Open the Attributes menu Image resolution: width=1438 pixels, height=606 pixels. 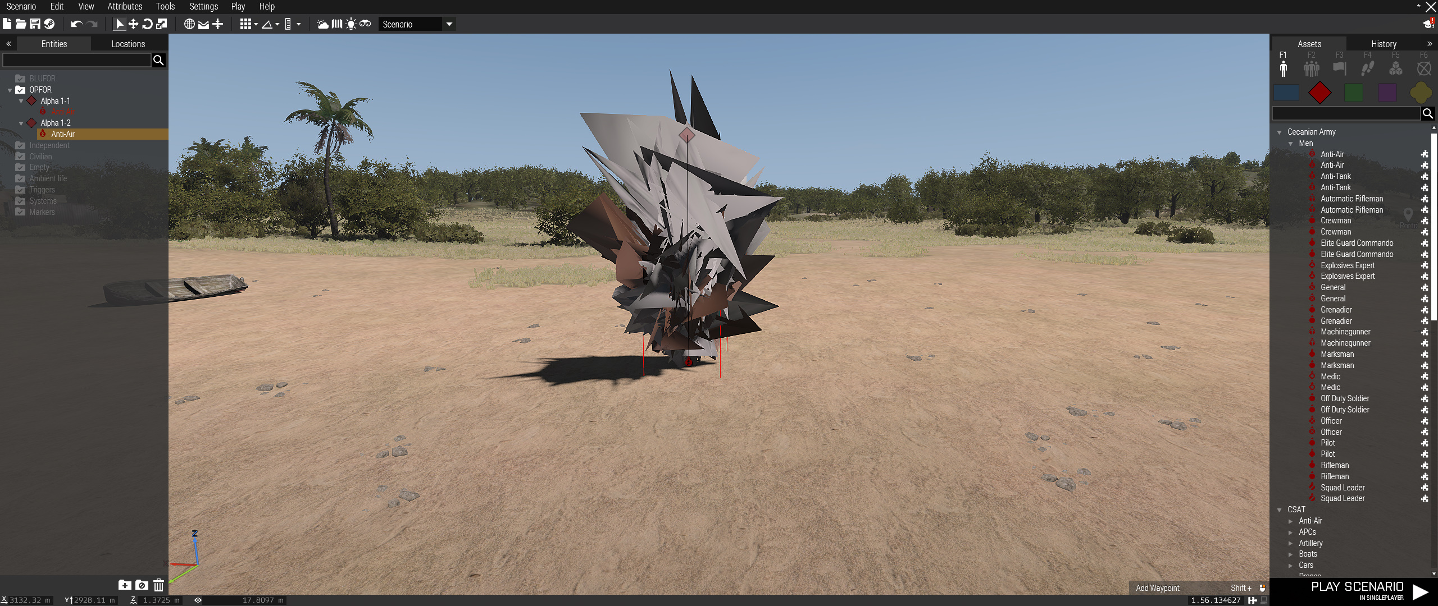click(125, 6)
